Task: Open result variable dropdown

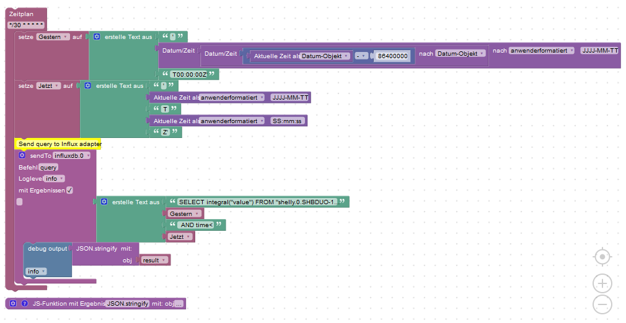Action: point(154,260)
